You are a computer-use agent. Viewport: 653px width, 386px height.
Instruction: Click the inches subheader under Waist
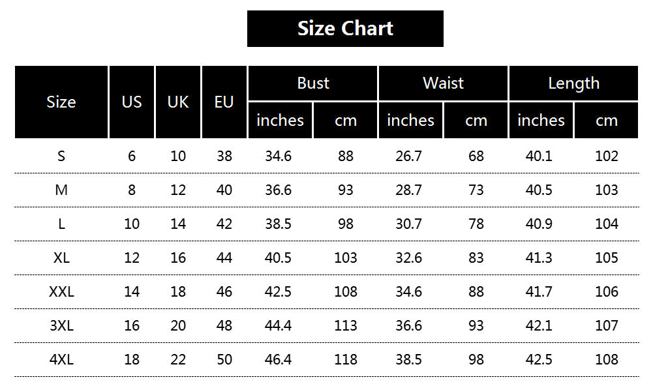(410, 121)
